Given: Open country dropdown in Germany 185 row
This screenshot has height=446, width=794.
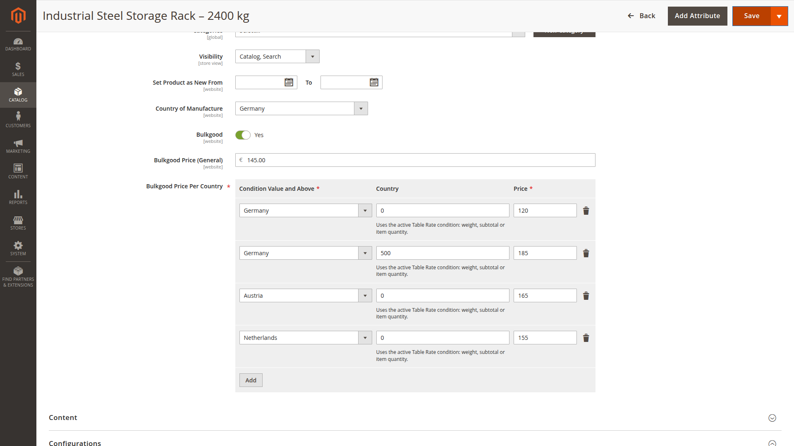Looking at the screenshot, I should tap(306, 253).
